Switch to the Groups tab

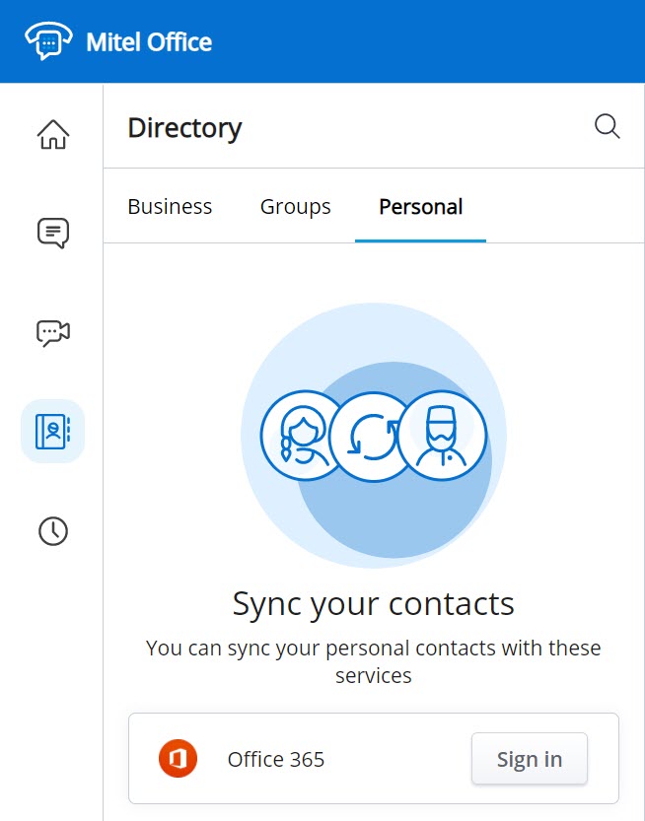[x=296, y=207]
